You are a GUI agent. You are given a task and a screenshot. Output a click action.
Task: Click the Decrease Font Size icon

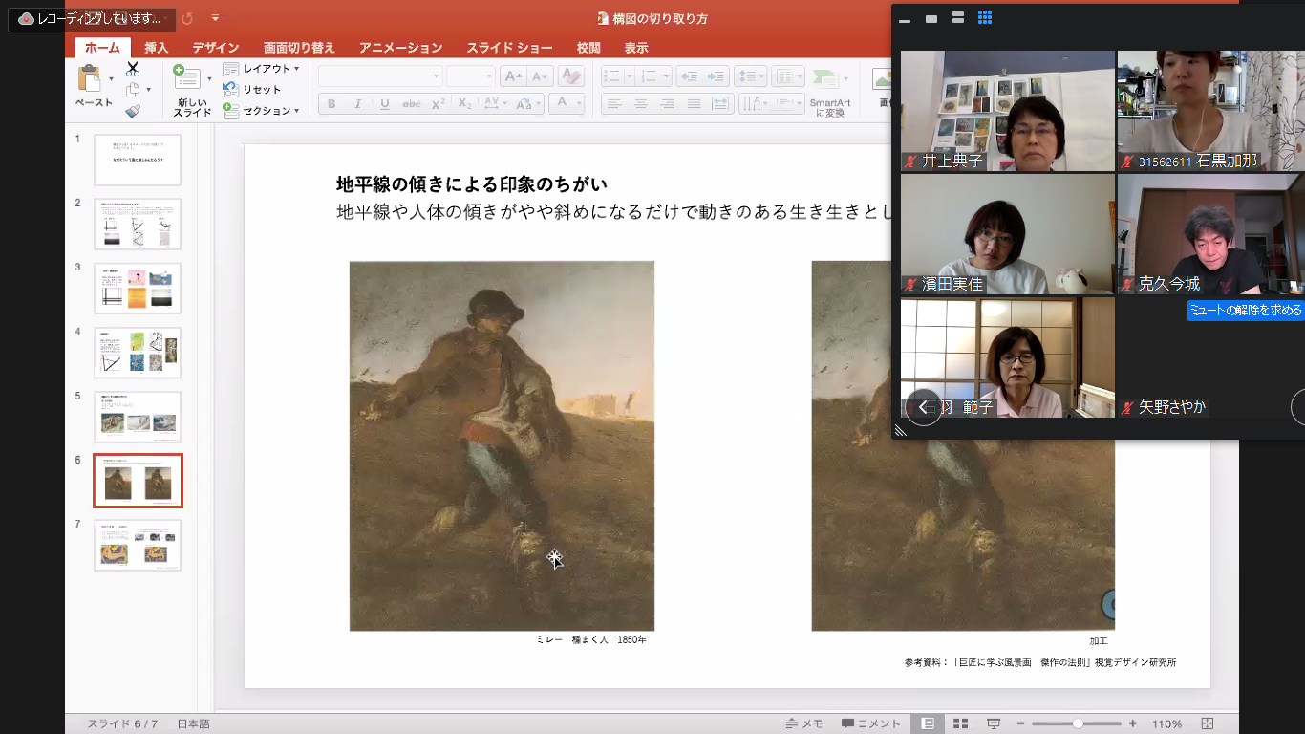[x=540, y=76]
